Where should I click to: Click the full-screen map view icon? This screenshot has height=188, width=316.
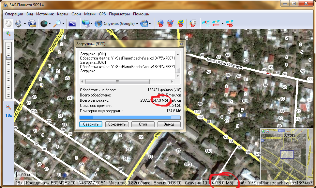[x=72, y=24]
